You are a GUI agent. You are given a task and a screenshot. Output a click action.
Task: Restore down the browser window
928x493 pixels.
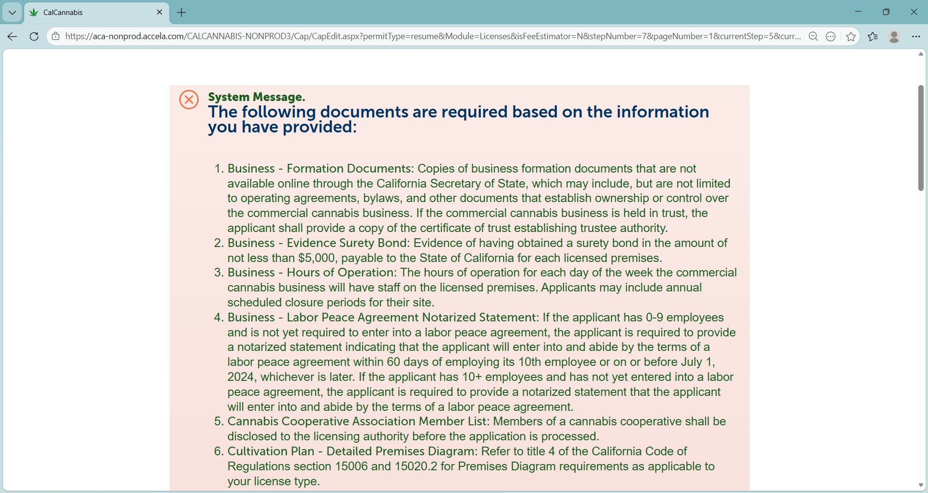(886, 12)
